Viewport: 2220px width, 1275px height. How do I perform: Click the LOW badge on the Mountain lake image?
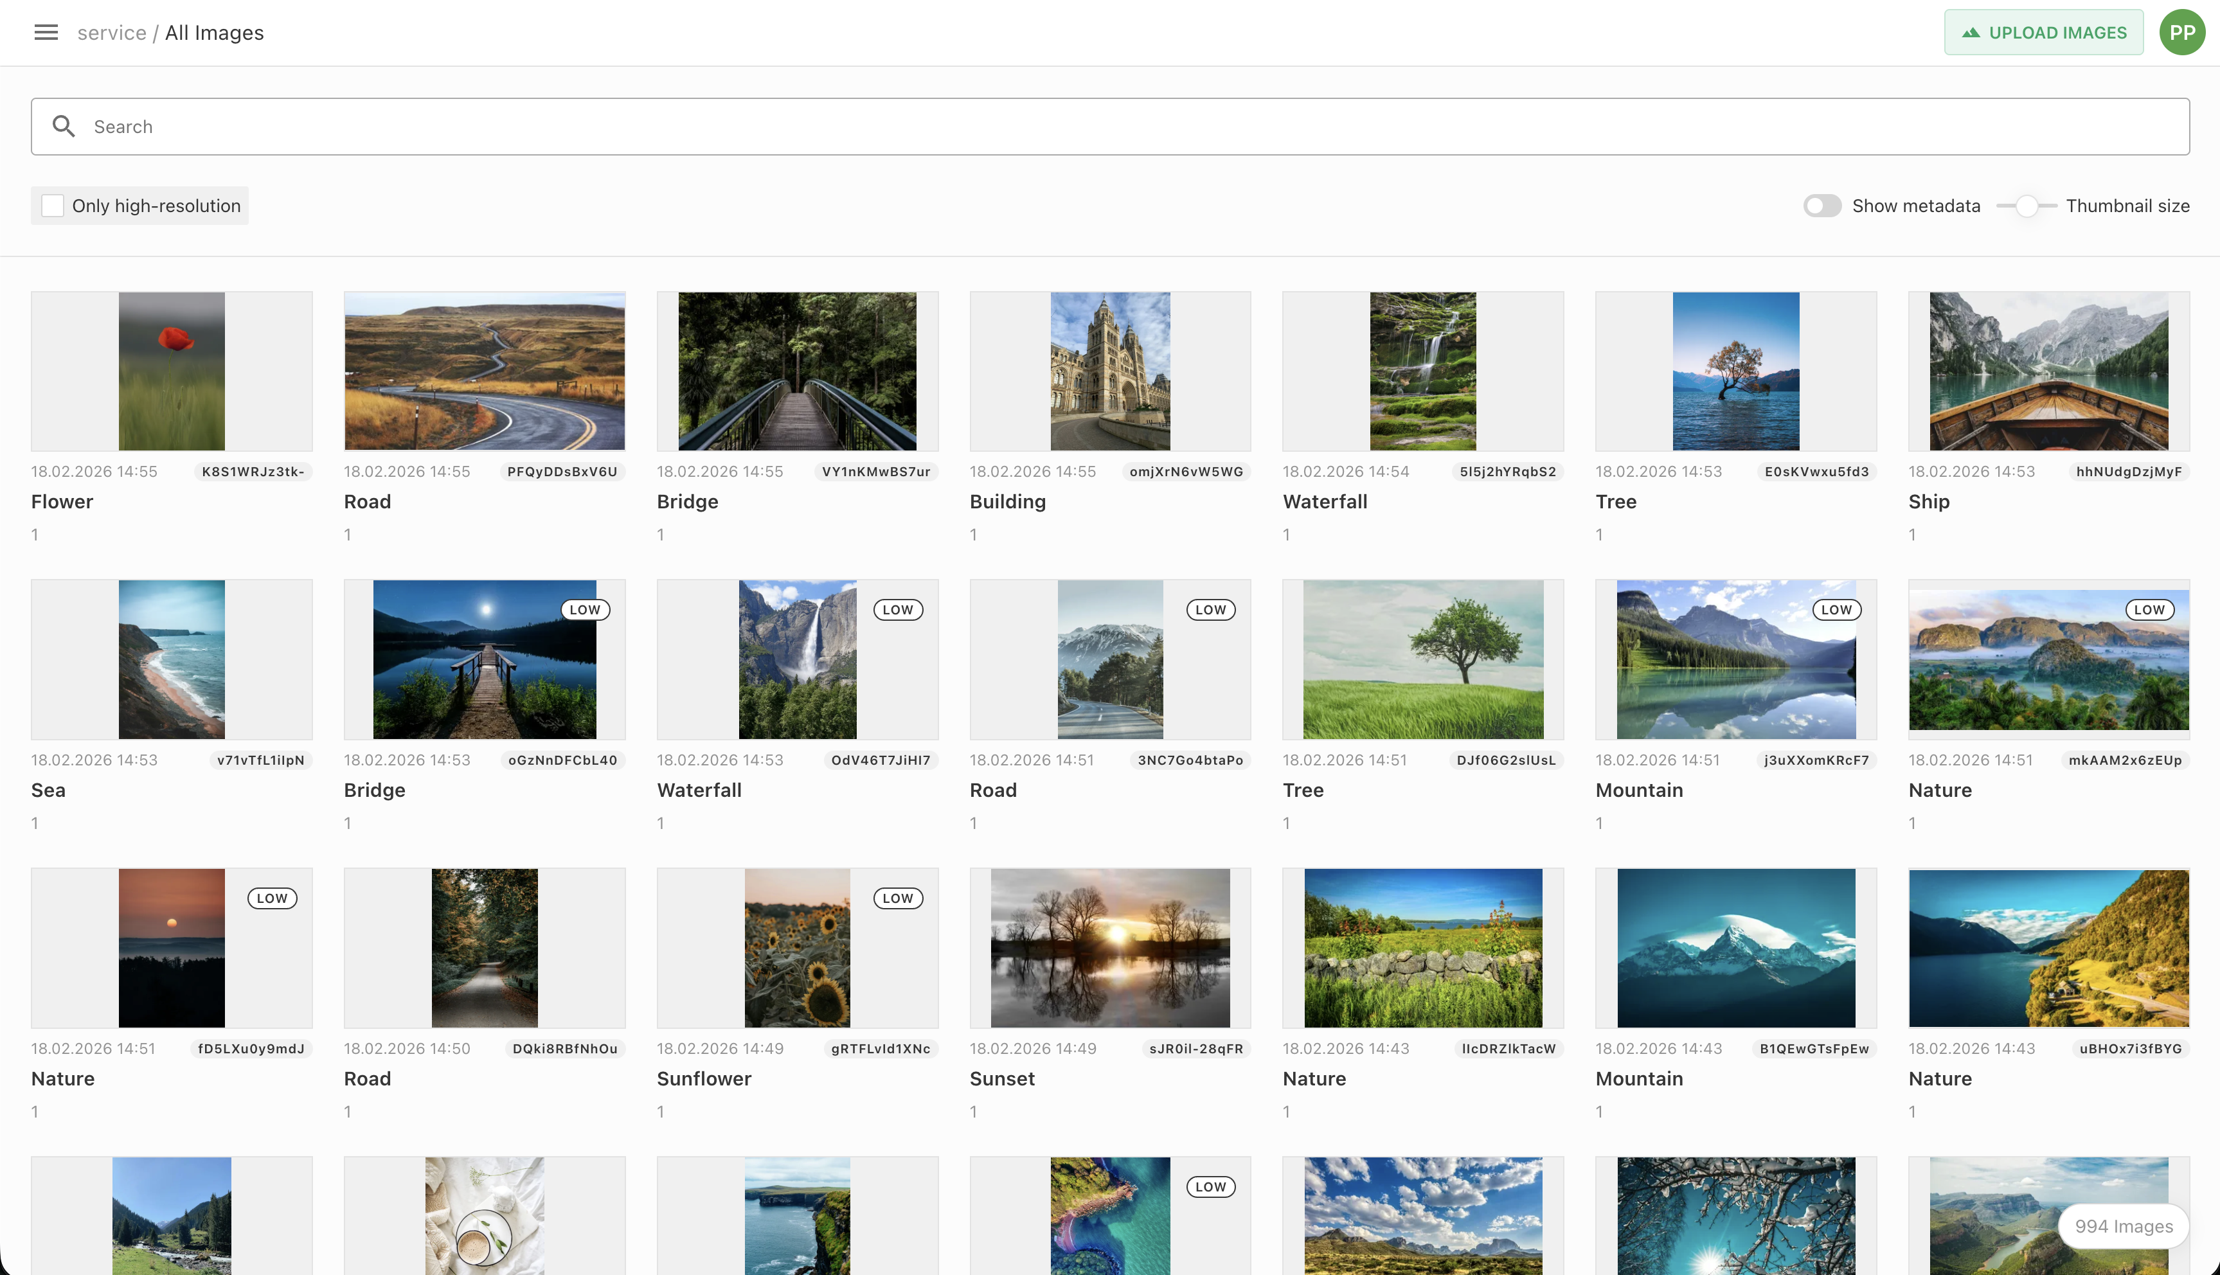(x=1836, y=609)
